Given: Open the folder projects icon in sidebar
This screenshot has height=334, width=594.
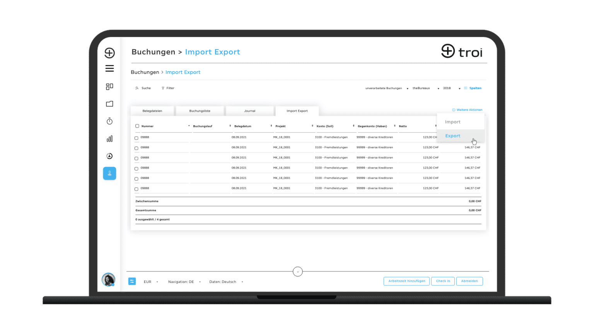Looking at the screenshot, I should (x=109, y=104).
